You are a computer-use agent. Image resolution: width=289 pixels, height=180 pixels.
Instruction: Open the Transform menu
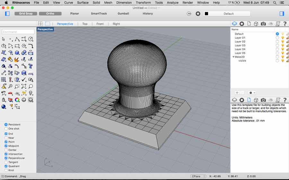143,3
